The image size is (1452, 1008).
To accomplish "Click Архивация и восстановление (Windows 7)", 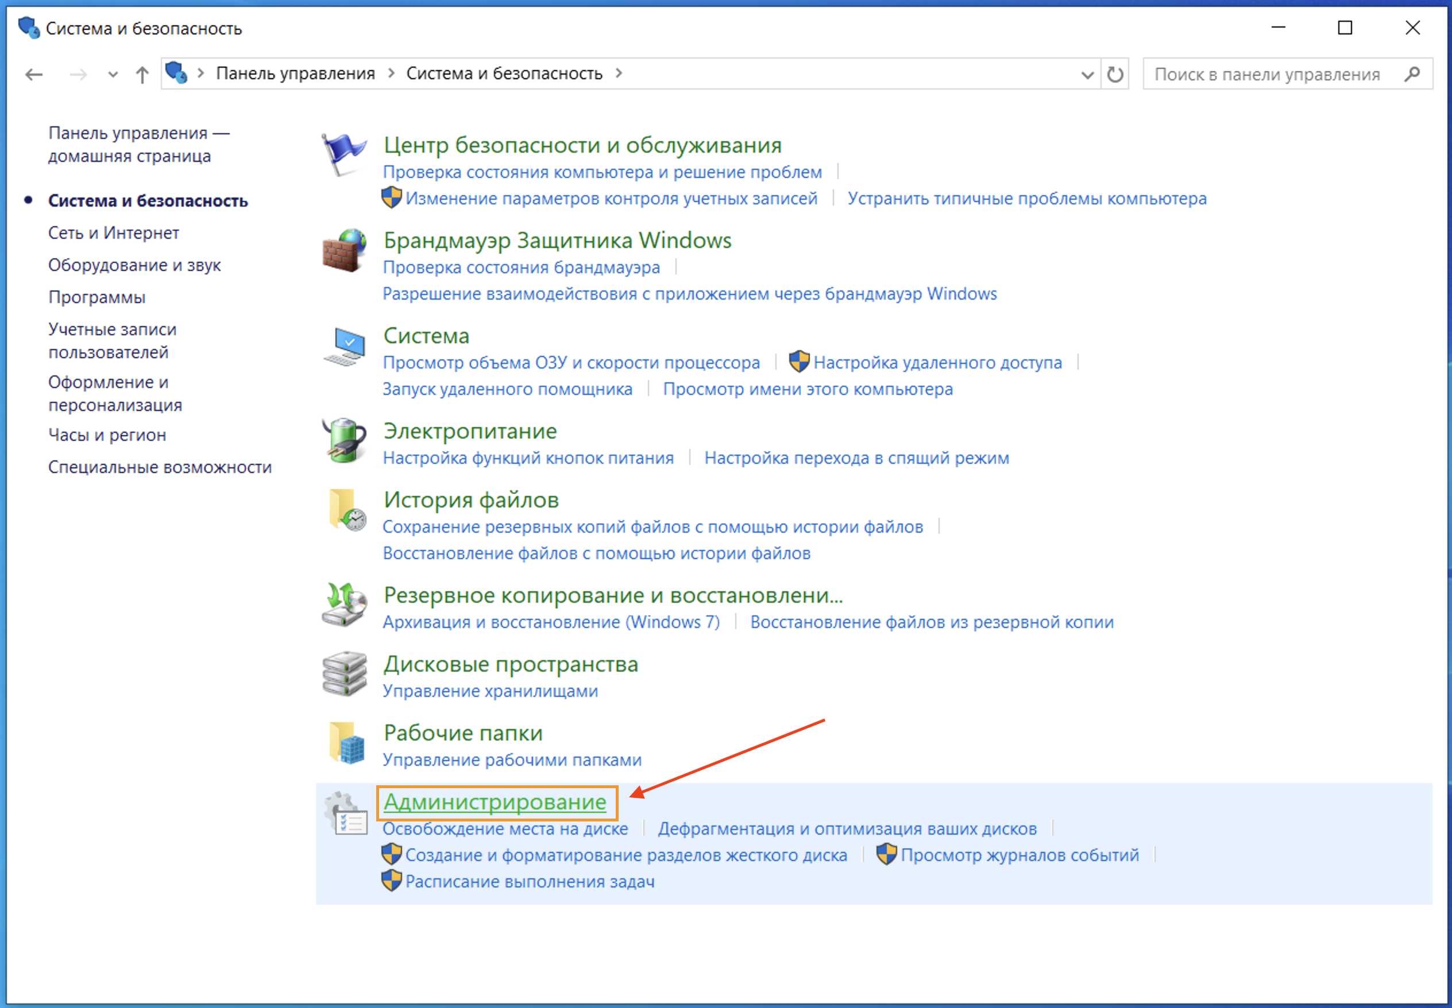I will coord(551,622).
